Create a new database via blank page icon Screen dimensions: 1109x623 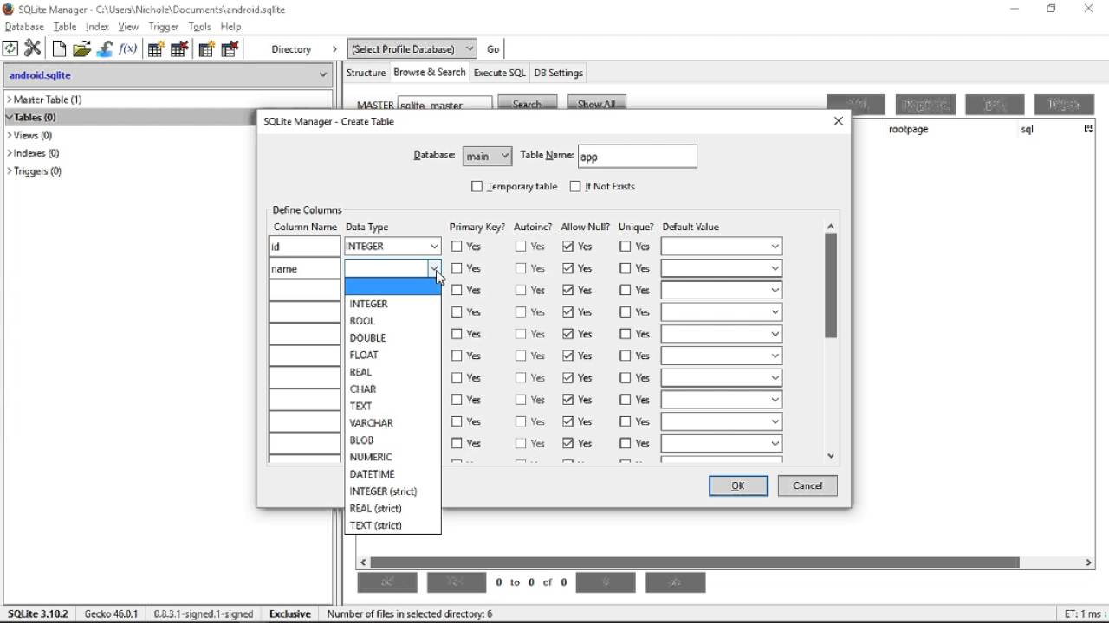click(59, 48)
